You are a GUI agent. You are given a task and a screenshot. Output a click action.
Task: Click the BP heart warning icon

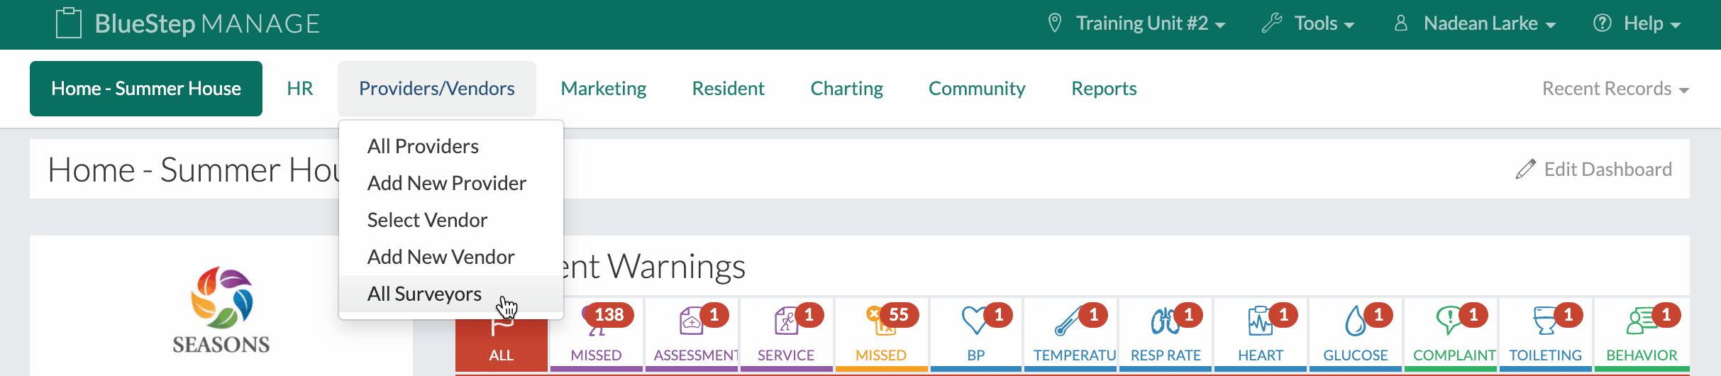(975, 321)
